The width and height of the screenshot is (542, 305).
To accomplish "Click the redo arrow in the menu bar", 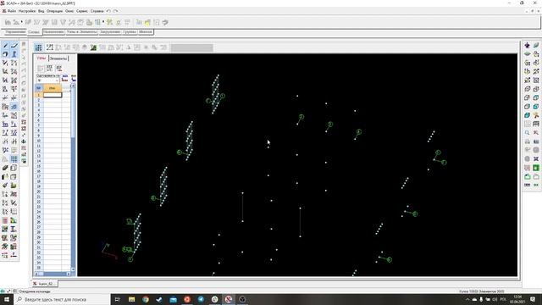I will point(116,11).
